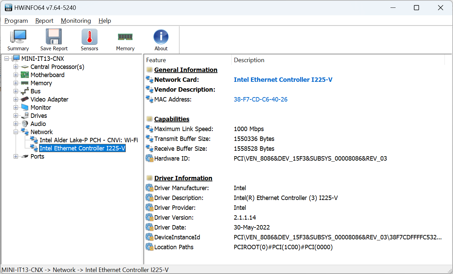Viewport: 453px width, 274px height.
Task: Click icon beside Capabilities header
Action: click(149, 119)
